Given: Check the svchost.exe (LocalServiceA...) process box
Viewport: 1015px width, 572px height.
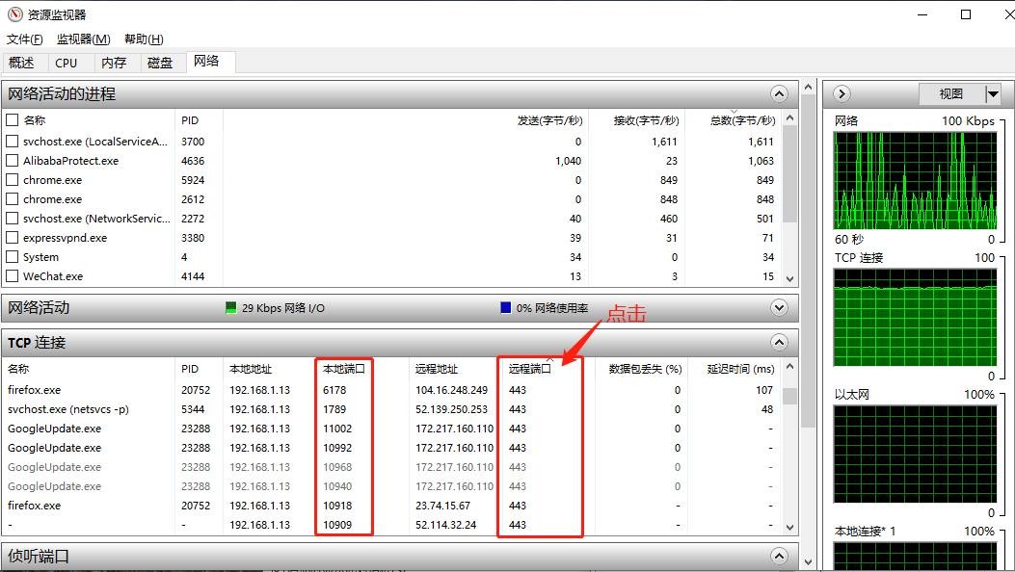Looking at the screenshot, I should click(x=12, y=141).
